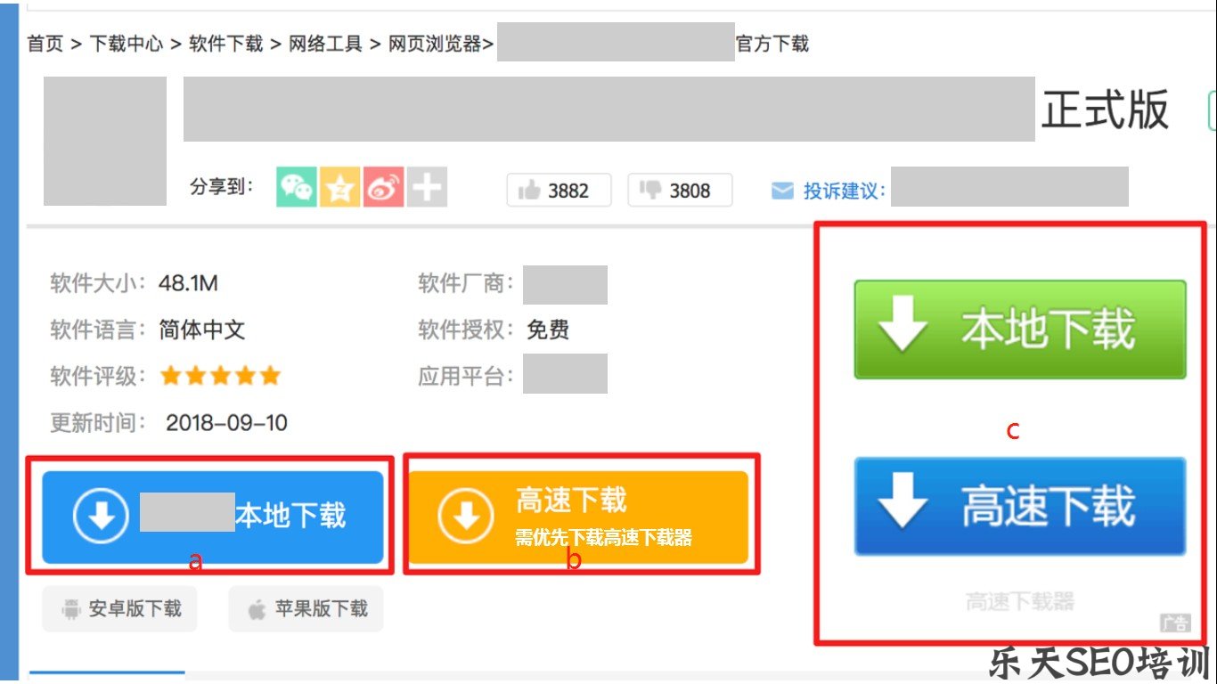1217x684 pixels.
Task: Click the orange 高速下载 button
Action: coord(577,517)
